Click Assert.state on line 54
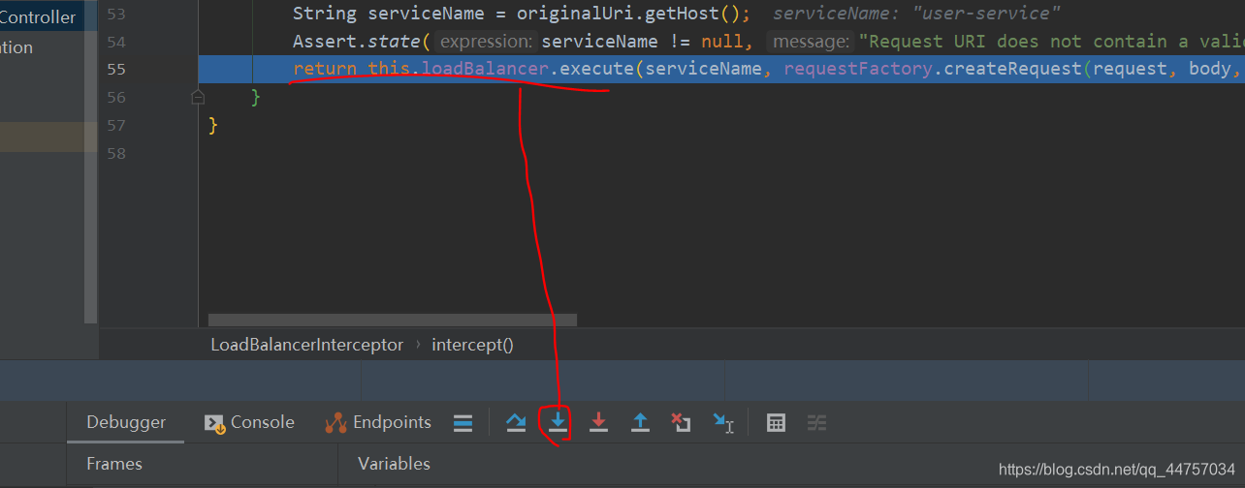Screen dimensions: 1245x488 click(x=357, y=42)
